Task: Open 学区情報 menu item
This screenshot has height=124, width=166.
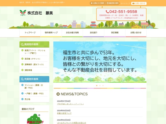Action: [115, 33]
